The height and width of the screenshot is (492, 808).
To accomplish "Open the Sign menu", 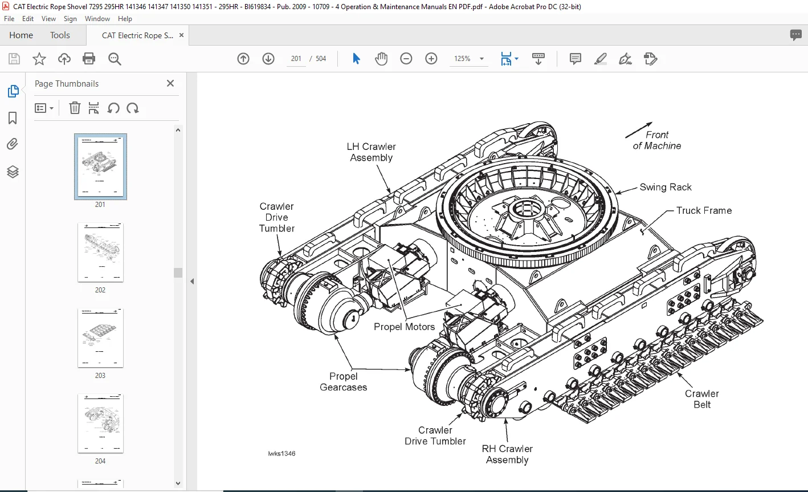I will (70, 19).
